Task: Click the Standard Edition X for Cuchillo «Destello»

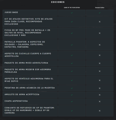Action: pyautogui.click(x=100, y=55)
